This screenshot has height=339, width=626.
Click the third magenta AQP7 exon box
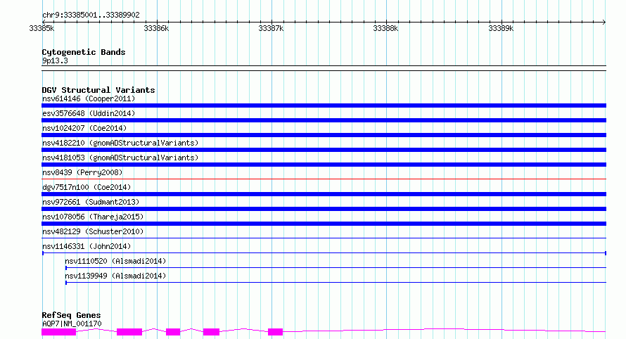[x=173, y=332]
